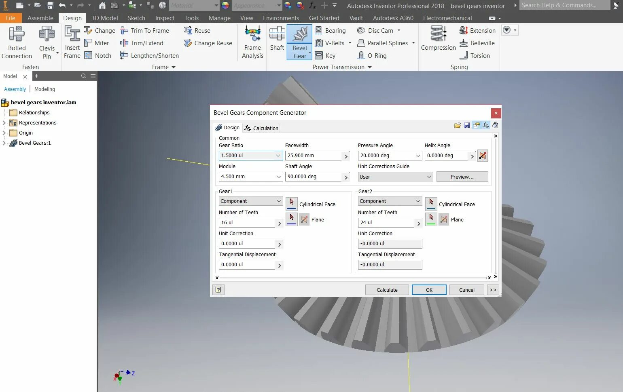Select the O-Ring tool
The image size is (623, 392).
tap(372, 55)
